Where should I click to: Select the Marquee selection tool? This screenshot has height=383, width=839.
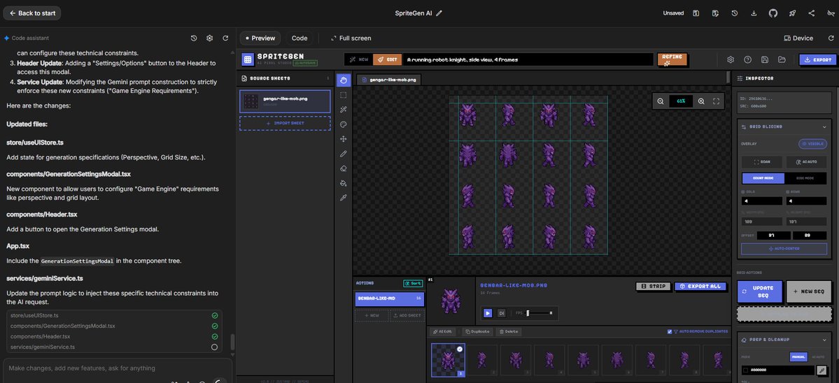pos(344,95)
